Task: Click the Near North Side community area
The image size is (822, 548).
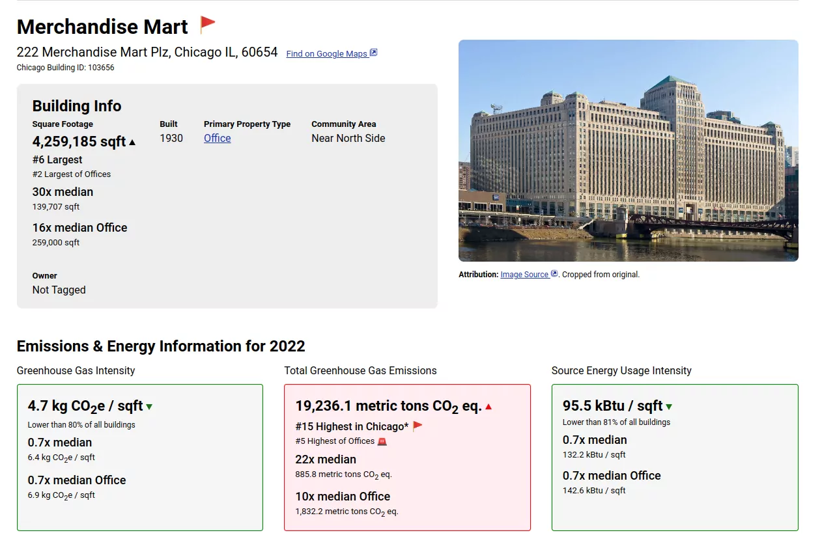Action: [348, 138]
